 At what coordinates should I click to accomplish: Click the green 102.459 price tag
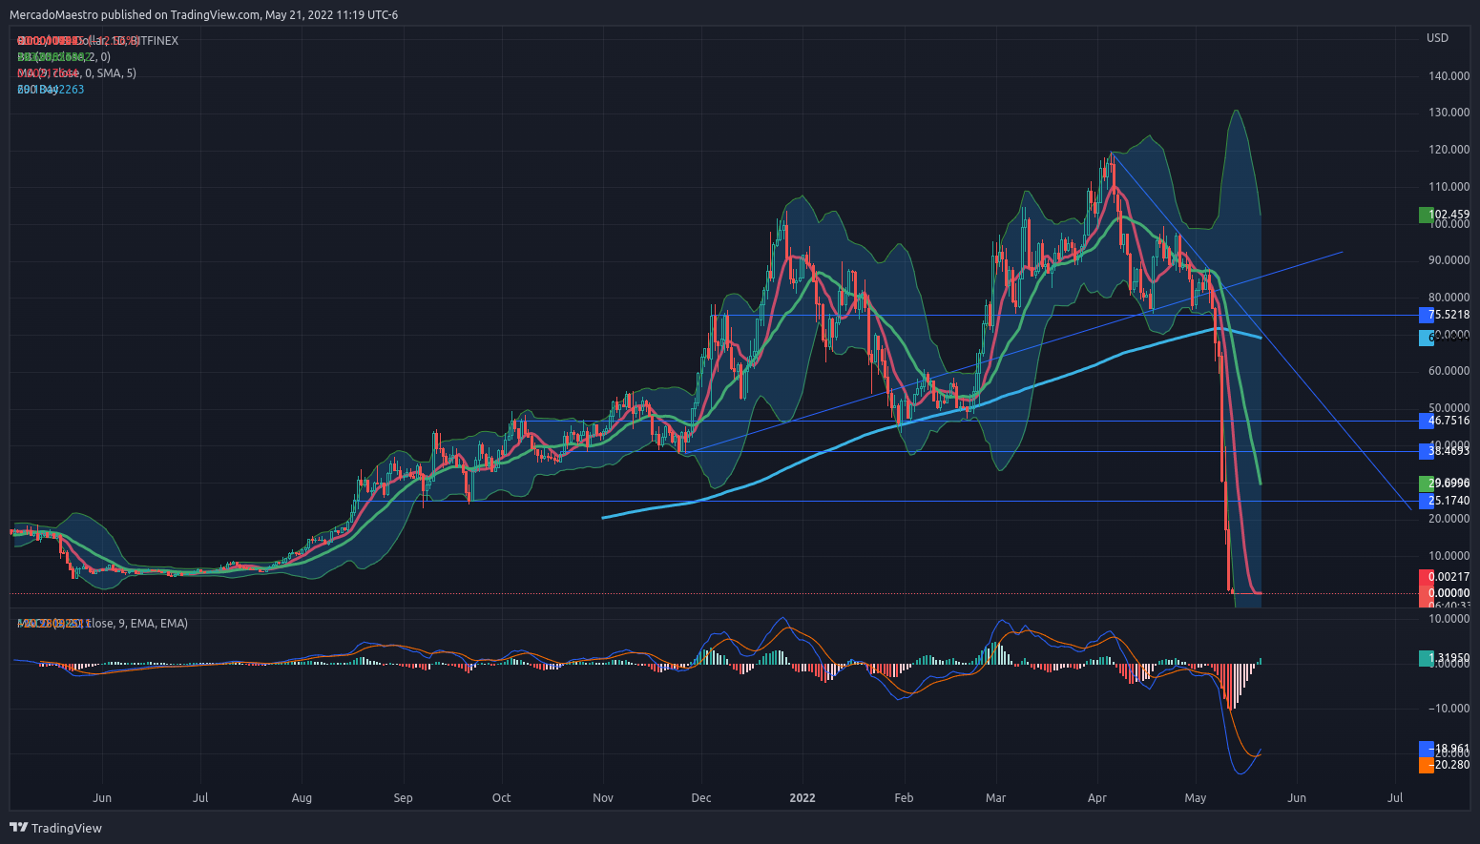[x=1444, y=215]
